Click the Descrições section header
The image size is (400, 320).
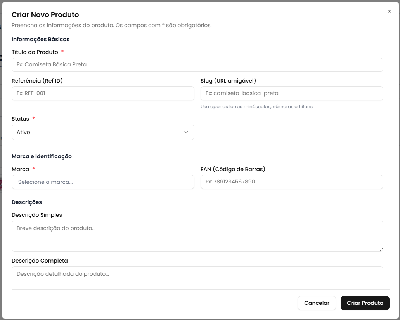(x=26, y=202)
